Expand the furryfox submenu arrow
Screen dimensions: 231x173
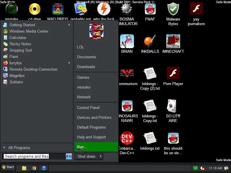point(69,63)
